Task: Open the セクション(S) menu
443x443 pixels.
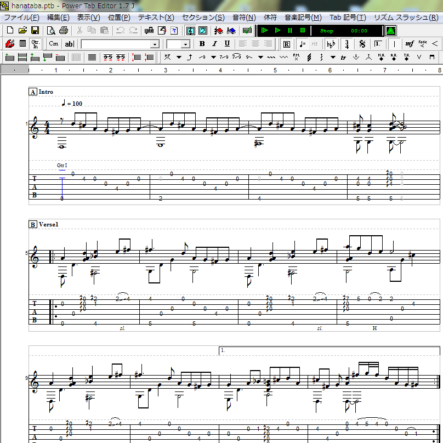Action: click(203, 18)
